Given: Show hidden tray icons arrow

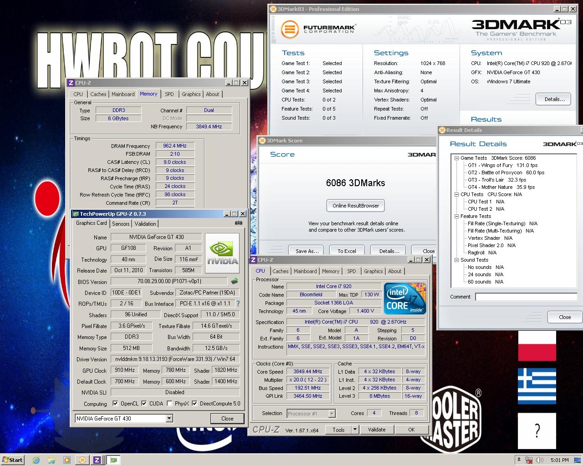Looking at the screenshot, I should click(519, 460).
